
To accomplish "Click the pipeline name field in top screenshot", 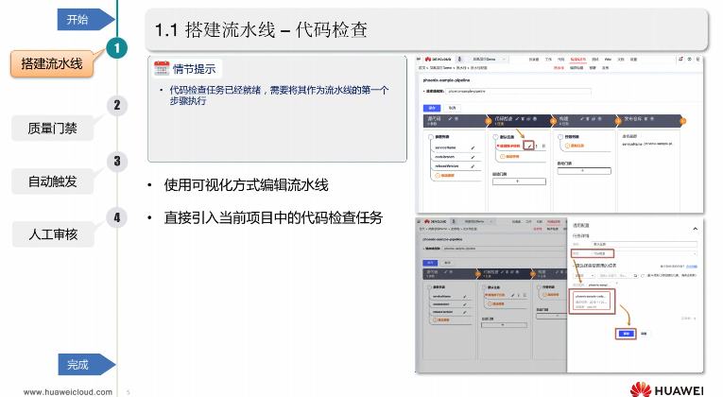I will (519, 92).
